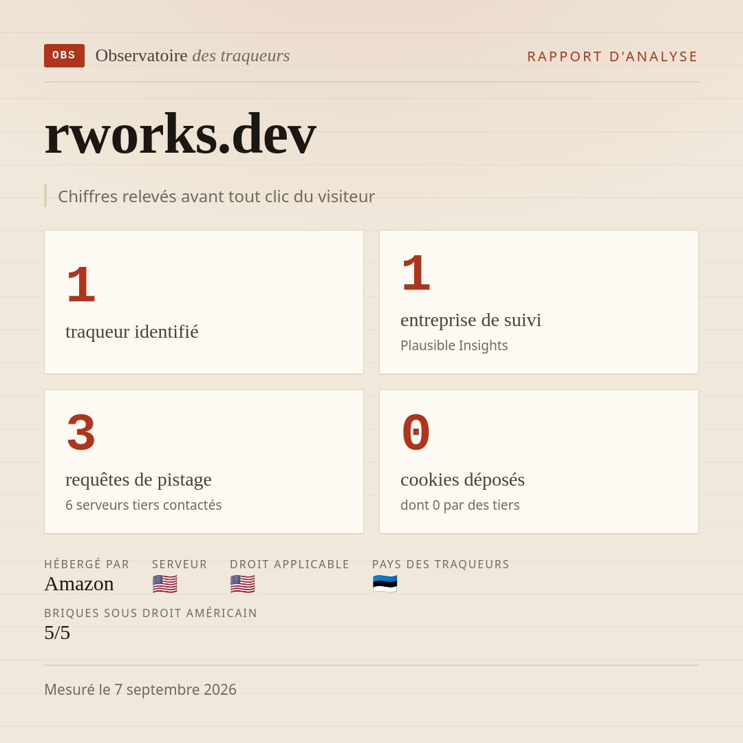The image size is (743, 743).
Task: Click the Estonian flag under Pays des traqueurs
Action: 385,584
